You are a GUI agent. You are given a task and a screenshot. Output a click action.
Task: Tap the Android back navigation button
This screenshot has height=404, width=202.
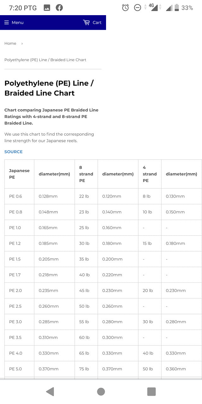pos(50,392)
